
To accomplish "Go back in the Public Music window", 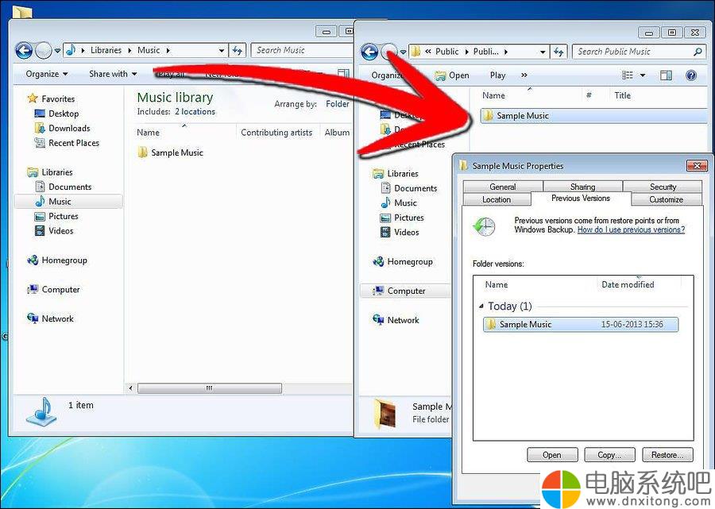I will (369, 52).
